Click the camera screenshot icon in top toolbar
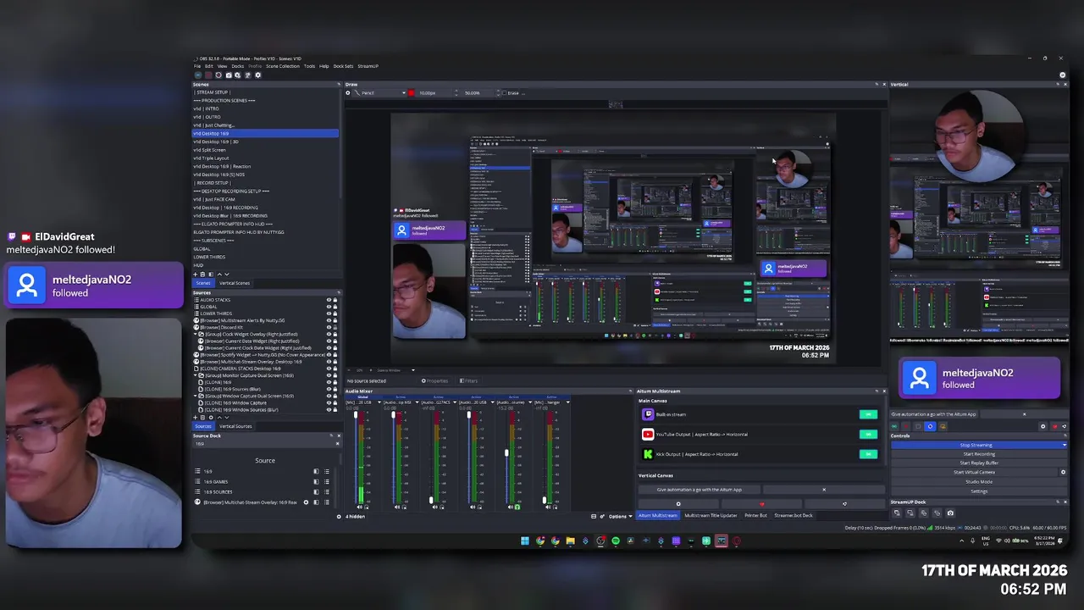The image size is (1084, 610). click(228, 75)
